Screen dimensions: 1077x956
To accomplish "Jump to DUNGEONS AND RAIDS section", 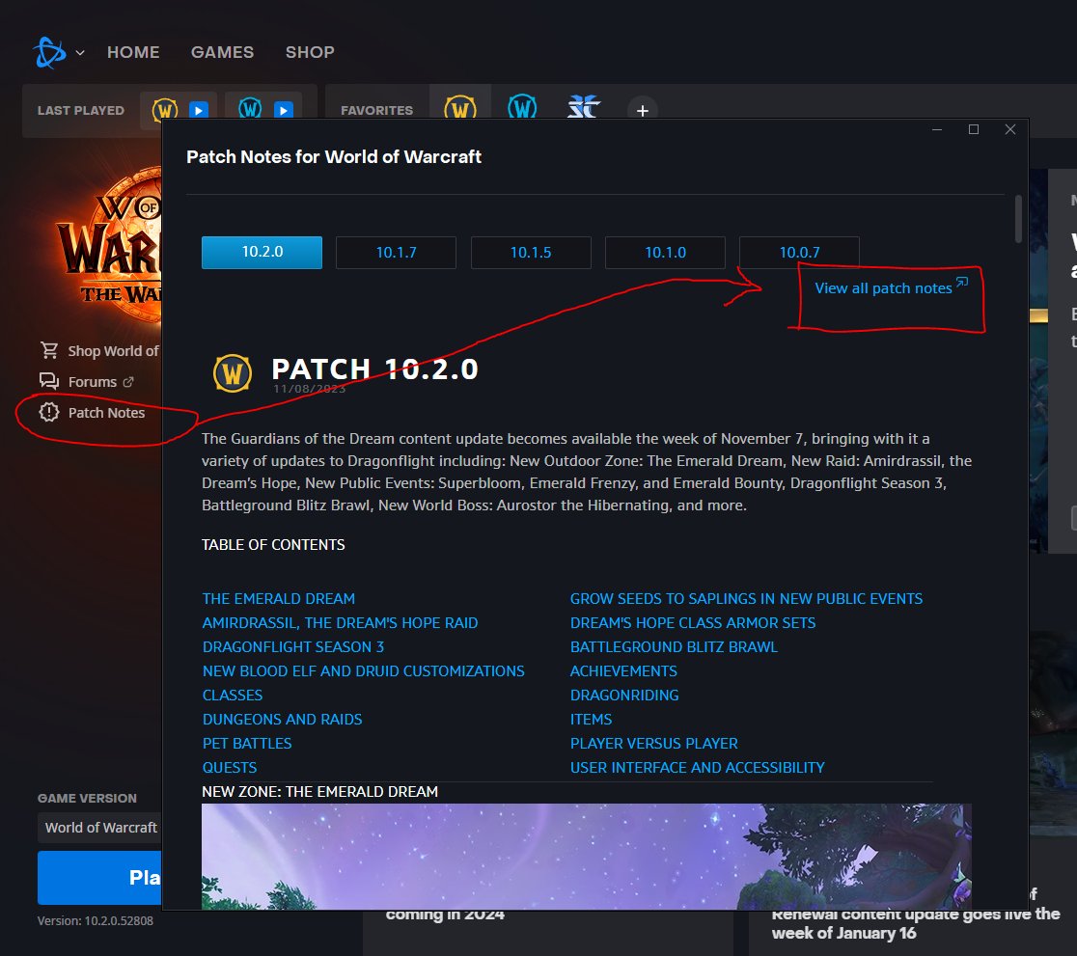I will point(282,719).
